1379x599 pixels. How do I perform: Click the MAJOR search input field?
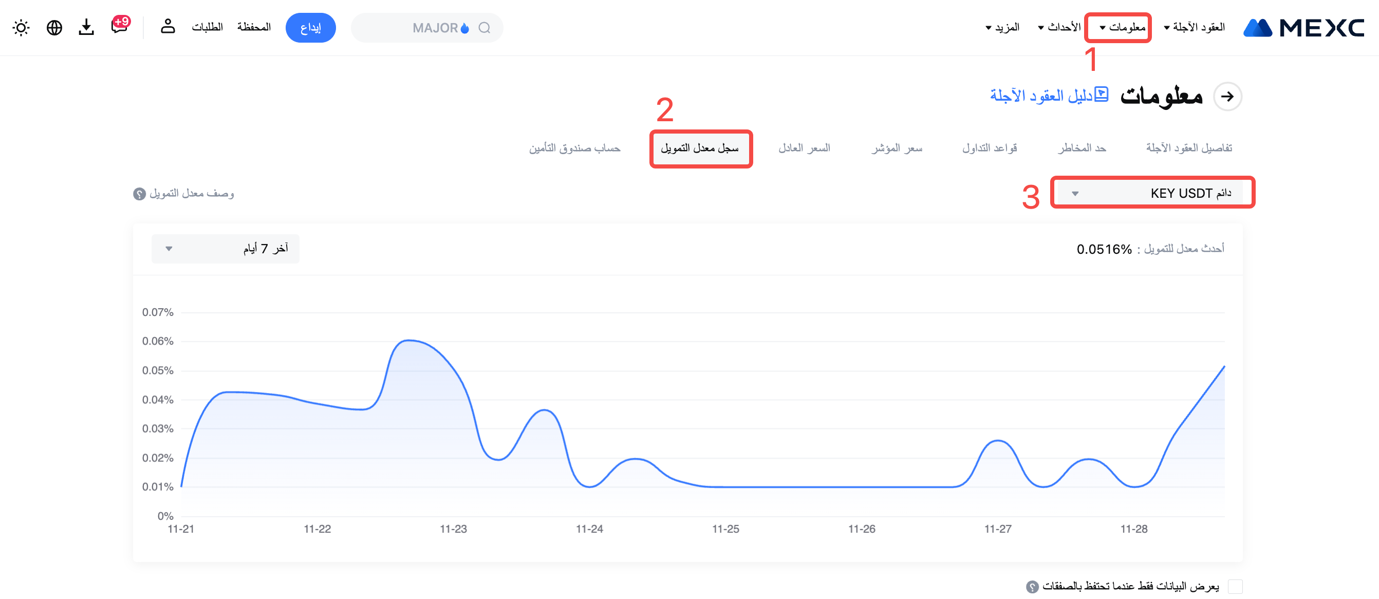click(x=418, y=28)
